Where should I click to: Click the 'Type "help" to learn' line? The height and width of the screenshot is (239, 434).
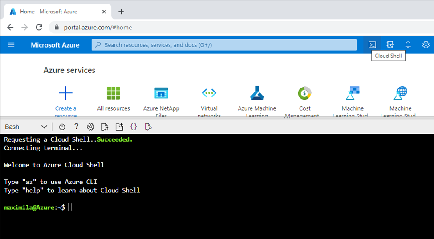[72, 191]
